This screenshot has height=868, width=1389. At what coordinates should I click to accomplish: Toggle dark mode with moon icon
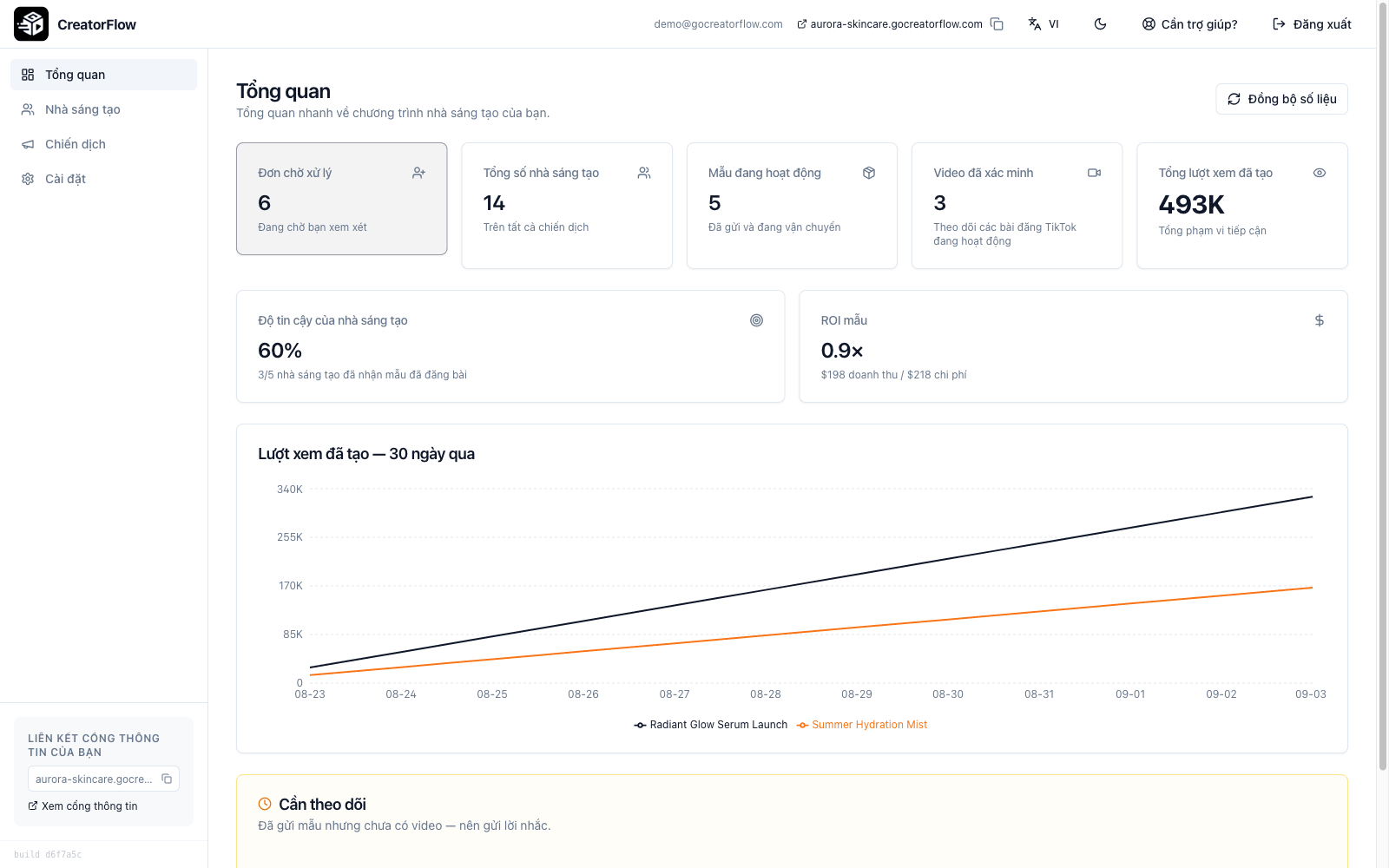pyautogui.click(x=1100, y=24)
